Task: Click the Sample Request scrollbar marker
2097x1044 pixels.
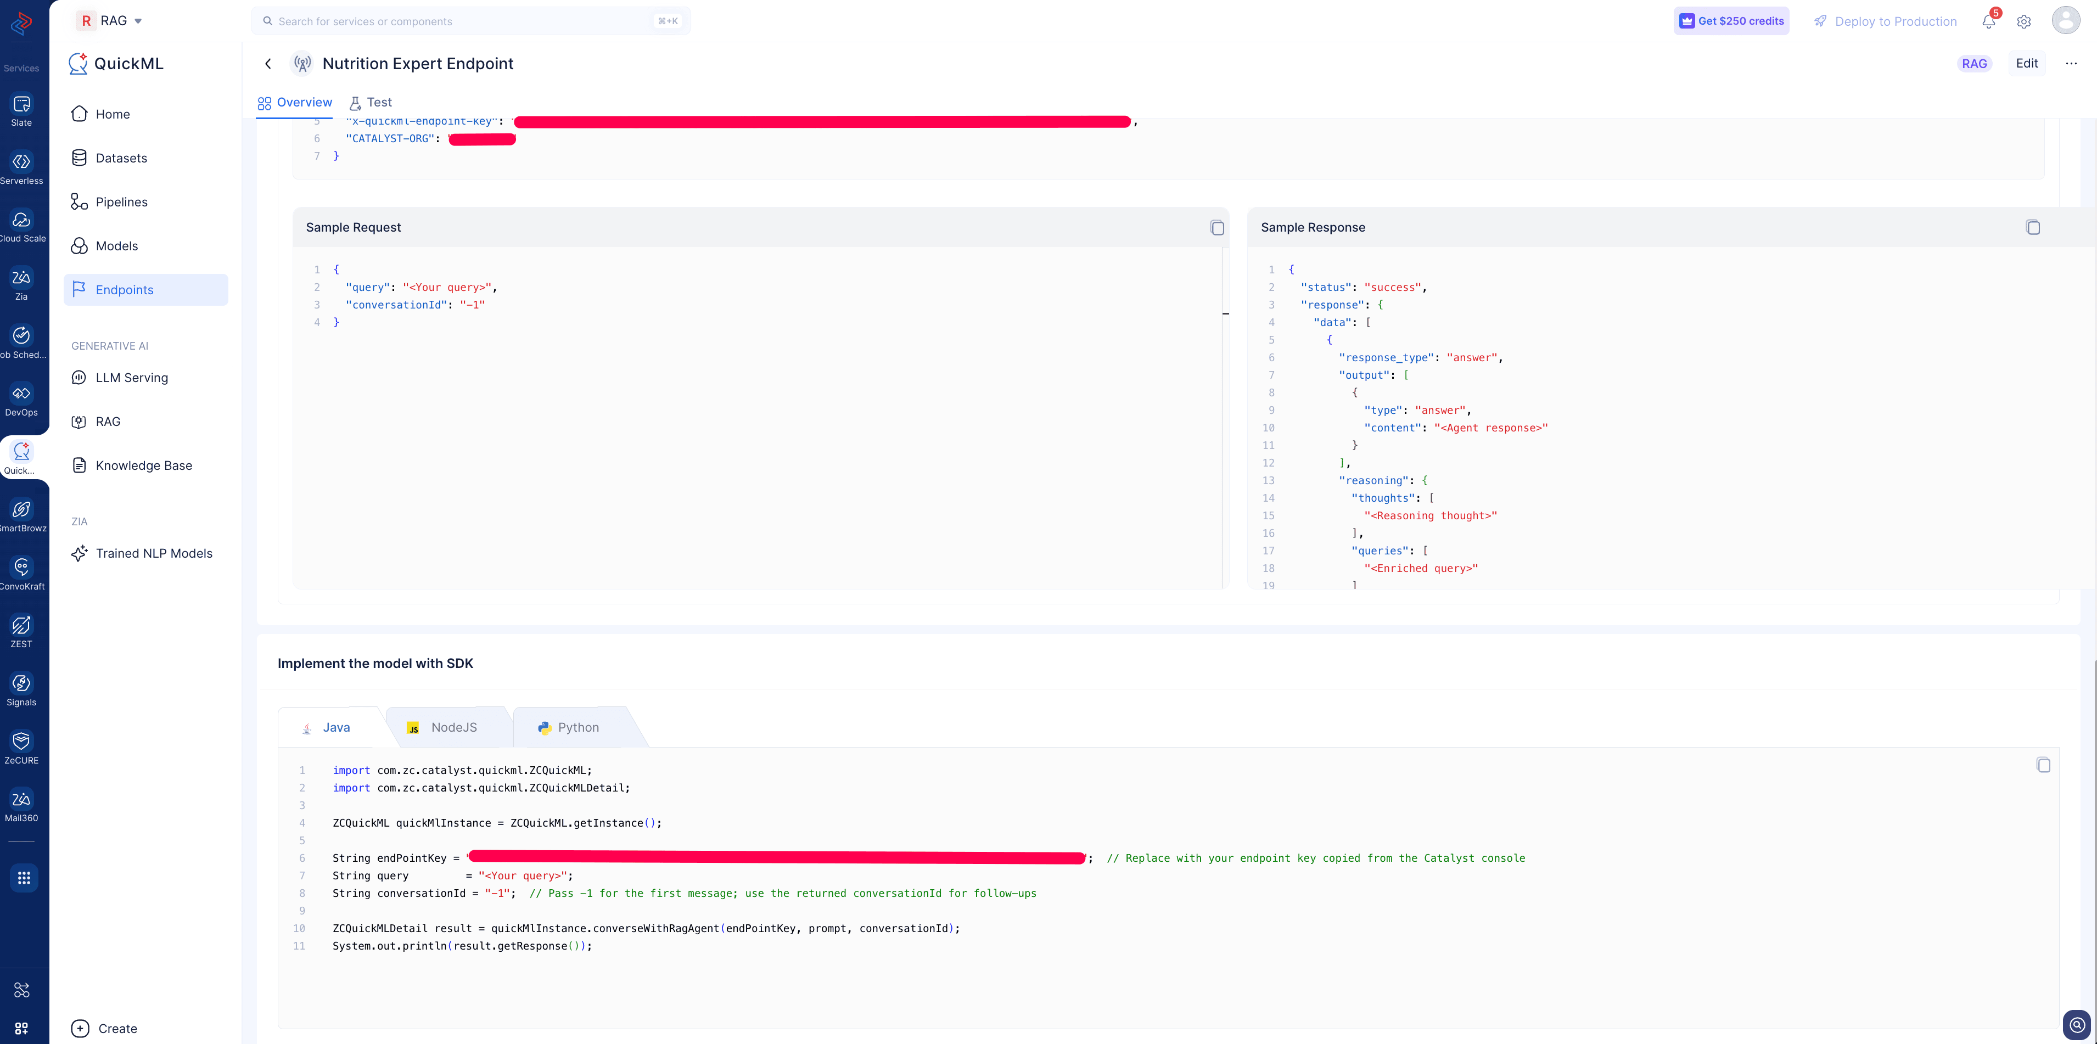Action: point(1226,313)
